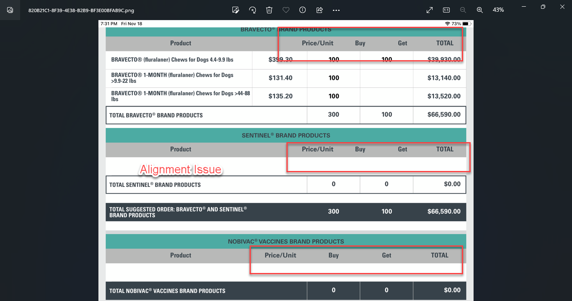The image size is (572, 301).
Task: Click the Edit image icon
Action: [x=236, y=10]
